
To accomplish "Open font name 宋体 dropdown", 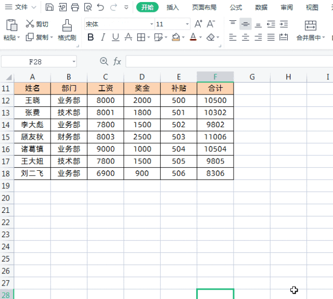I will 151,24.
